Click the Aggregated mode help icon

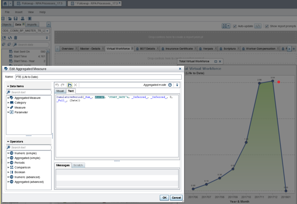[x=170, y=85]
